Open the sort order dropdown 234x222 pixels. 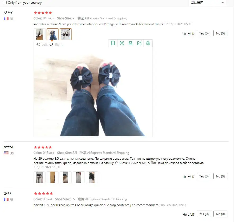pyautogui.click(x=207, y=3)
